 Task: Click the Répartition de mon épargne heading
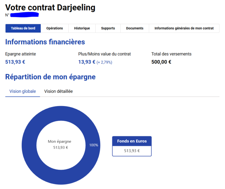(50, 77)
